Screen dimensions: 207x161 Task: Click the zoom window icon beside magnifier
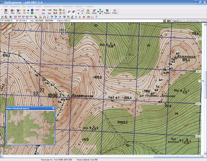coord(74,11)
